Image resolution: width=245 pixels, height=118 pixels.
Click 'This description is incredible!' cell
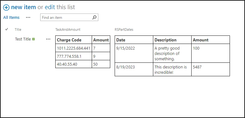pos(172,69)
